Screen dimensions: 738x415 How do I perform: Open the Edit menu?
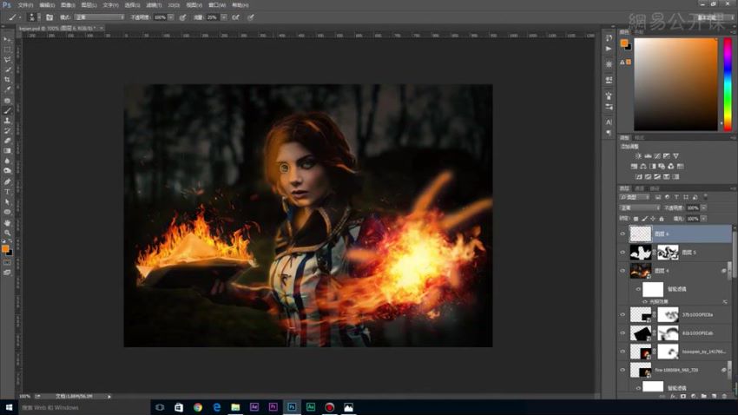[47, 5]
